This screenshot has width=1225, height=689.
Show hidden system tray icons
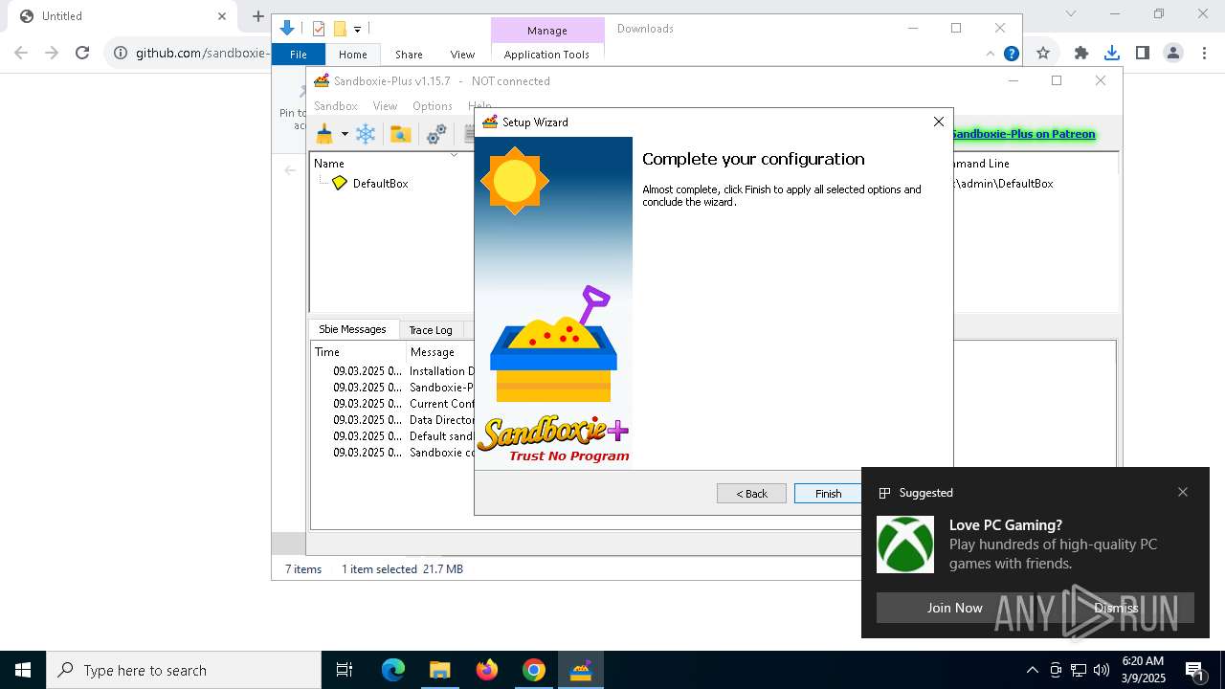click(x=1032, y=670)
